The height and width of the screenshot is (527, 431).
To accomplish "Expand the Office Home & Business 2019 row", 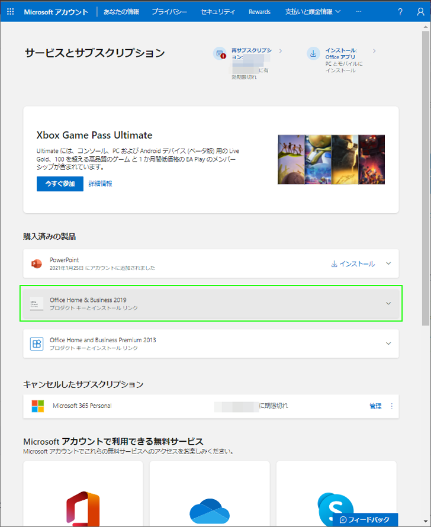I will (388, 304).
